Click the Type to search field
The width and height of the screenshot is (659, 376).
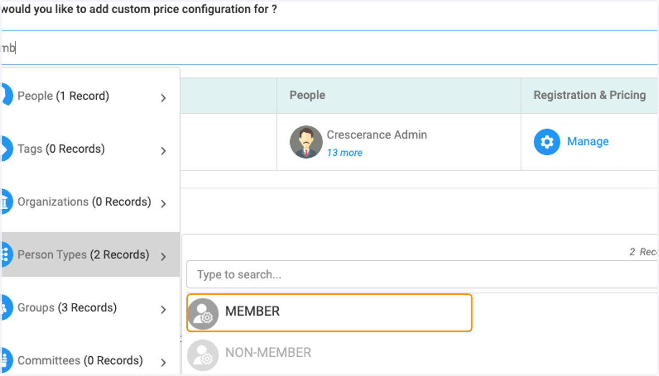pyautogui.click(x=422, y=274)
